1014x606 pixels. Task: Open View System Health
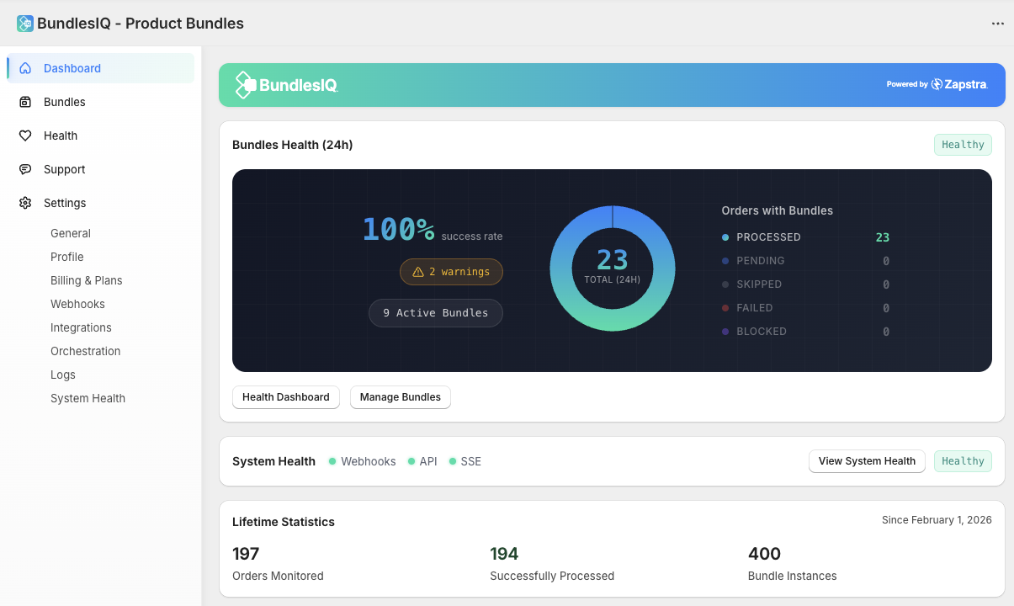click(x=867, y=461)
